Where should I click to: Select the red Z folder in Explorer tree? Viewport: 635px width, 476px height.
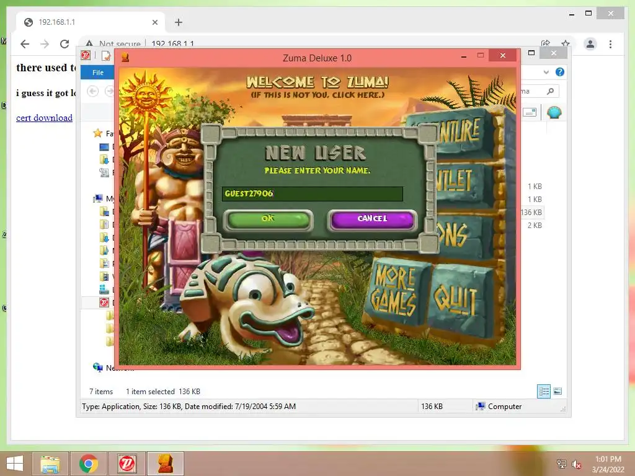(104, 302)
